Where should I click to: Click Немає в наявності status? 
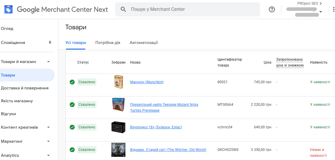point(318,152)
